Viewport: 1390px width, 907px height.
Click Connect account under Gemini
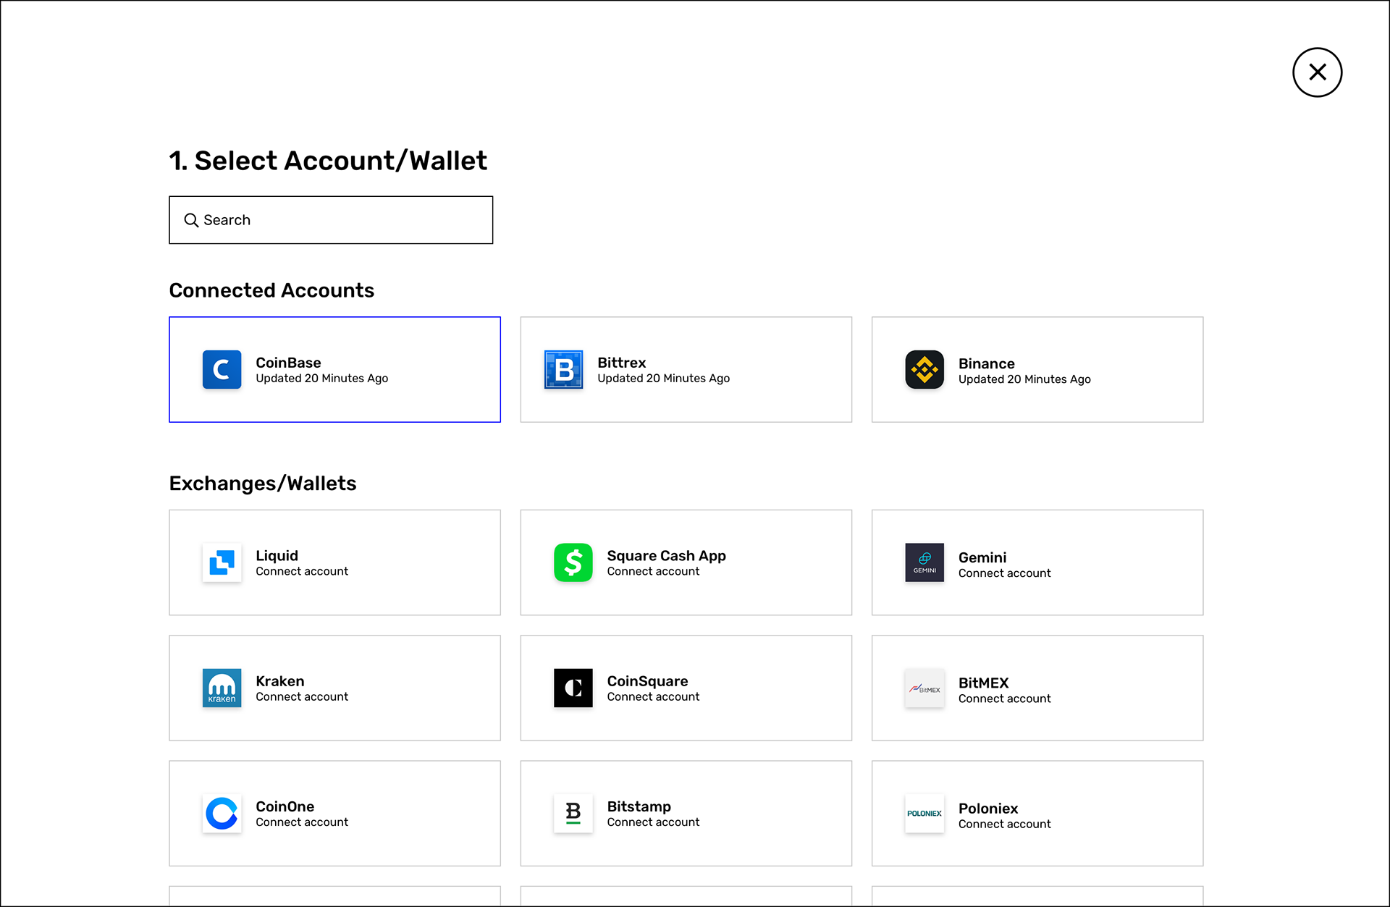tap(1004, 573)
